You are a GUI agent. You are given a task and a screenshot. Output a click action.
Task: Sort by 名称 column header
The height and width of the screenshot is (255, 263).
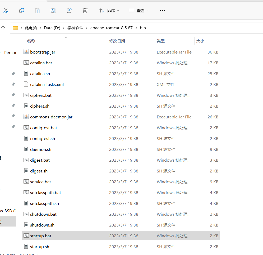31,41
